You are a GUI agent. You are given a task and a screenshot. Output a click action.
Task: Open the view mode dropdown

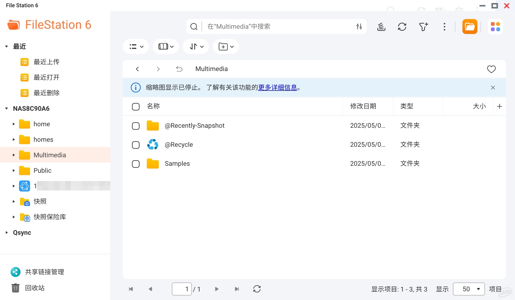tap(136, 46)
